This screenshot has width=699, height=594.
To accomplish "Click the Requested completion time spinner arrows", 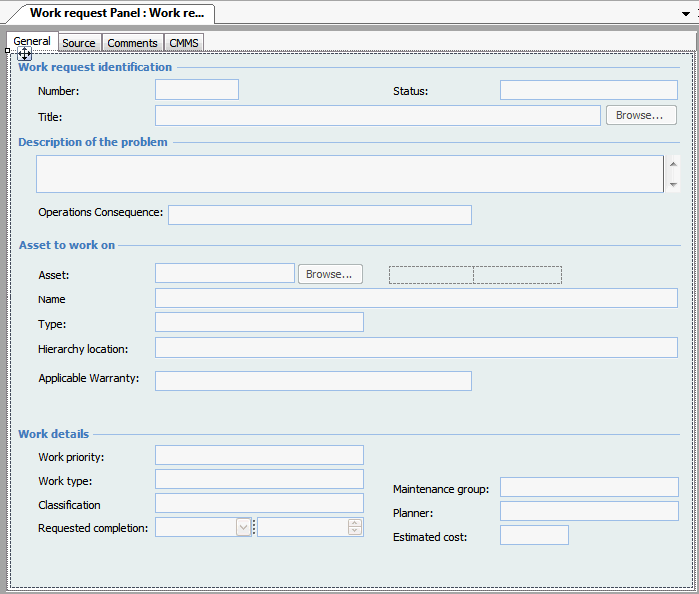I will tap(354, 527).
